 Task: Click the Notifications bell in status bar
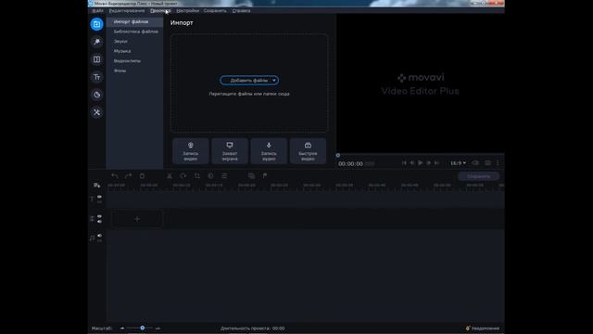(x=468, y=328)
